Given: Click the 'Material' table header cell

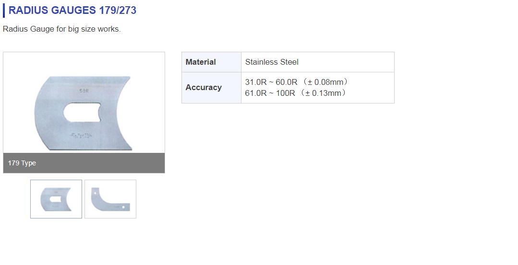Looking at the screenshot, I should click(x=211, y=62).
